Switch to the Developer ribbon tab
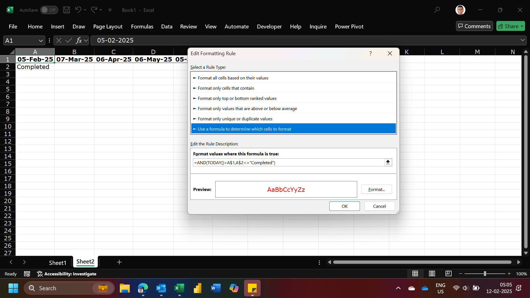530x298 pixels. (x=269, y=26)
